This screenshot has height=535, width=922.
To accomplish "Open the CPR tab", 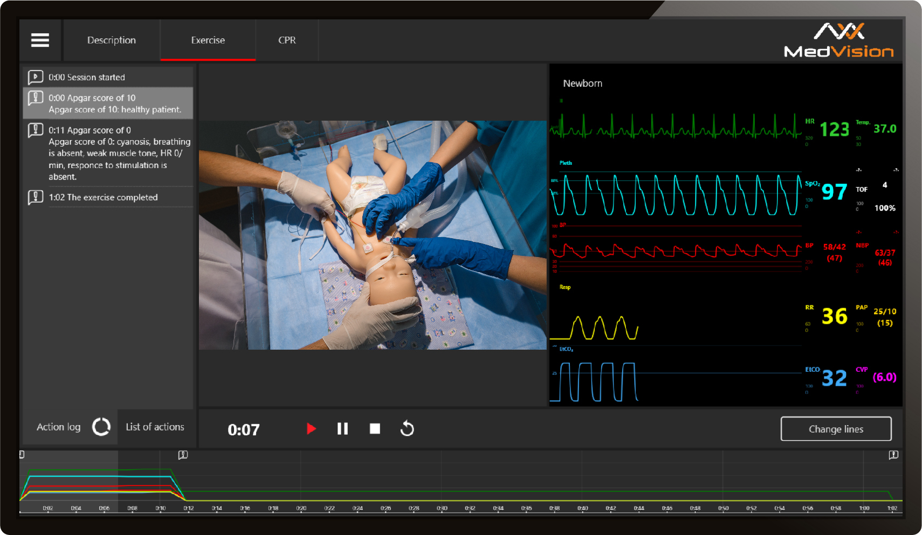I will tap(287, 40).
